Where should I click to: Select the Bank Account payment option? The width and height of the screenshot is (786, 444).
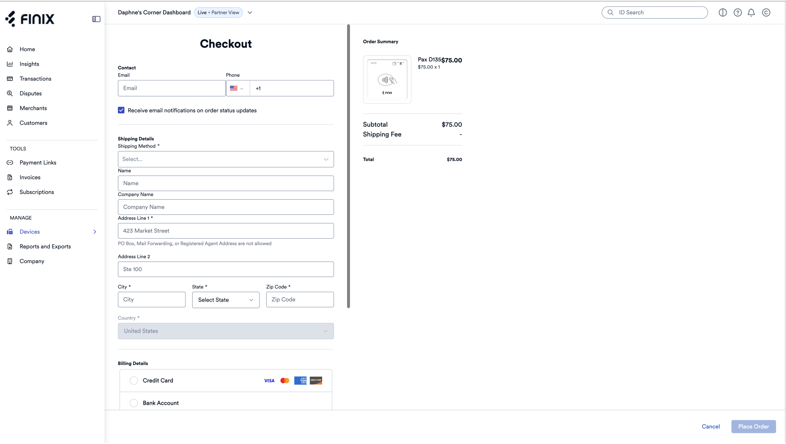[134, 403]
